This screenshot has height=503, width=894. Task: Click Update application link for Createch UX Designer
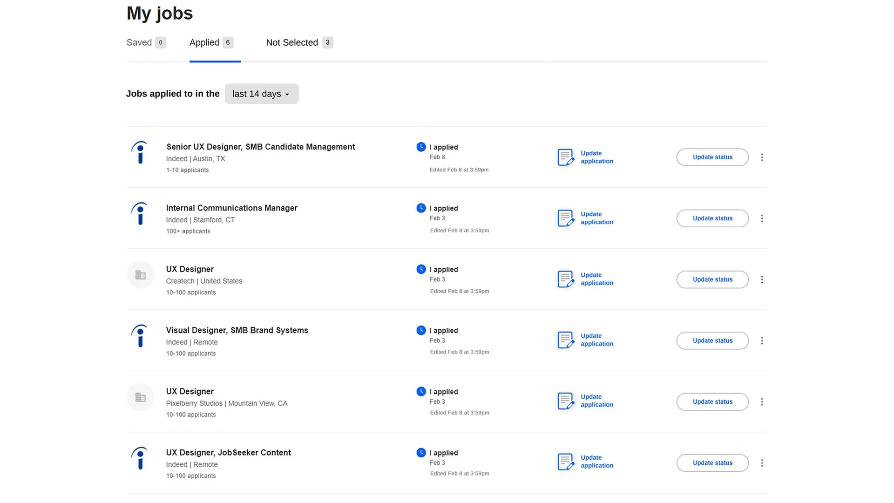(x=596, y=279)
